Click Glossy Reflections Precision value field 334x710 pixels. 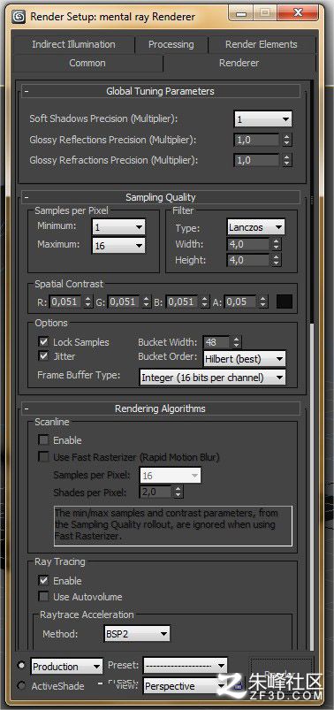[x=256, y=140]
